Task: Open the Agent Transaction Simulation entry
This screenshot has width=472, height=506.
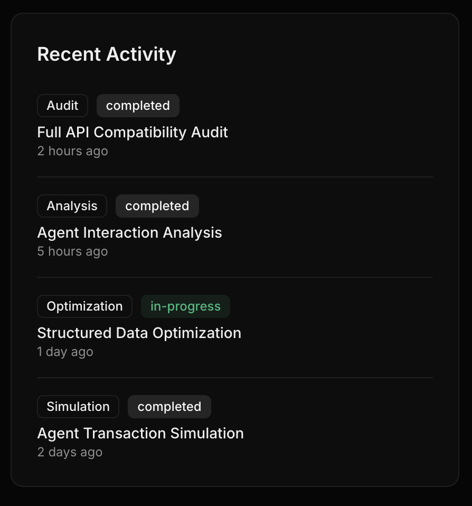Action: click(140, 433)
